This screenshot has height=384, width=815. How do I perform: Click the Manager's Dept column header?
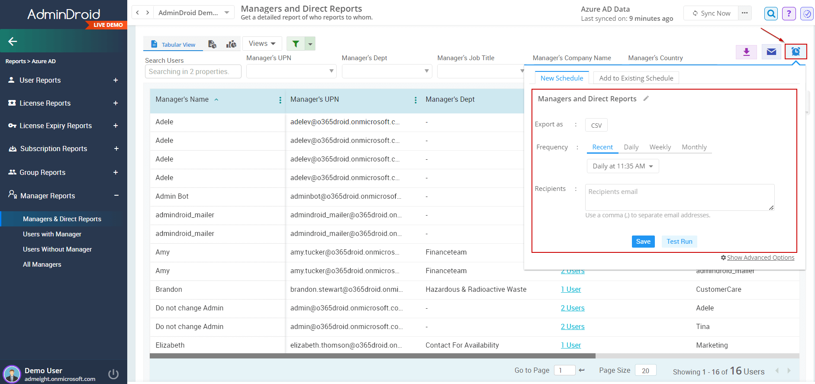[x=450, y=100]
